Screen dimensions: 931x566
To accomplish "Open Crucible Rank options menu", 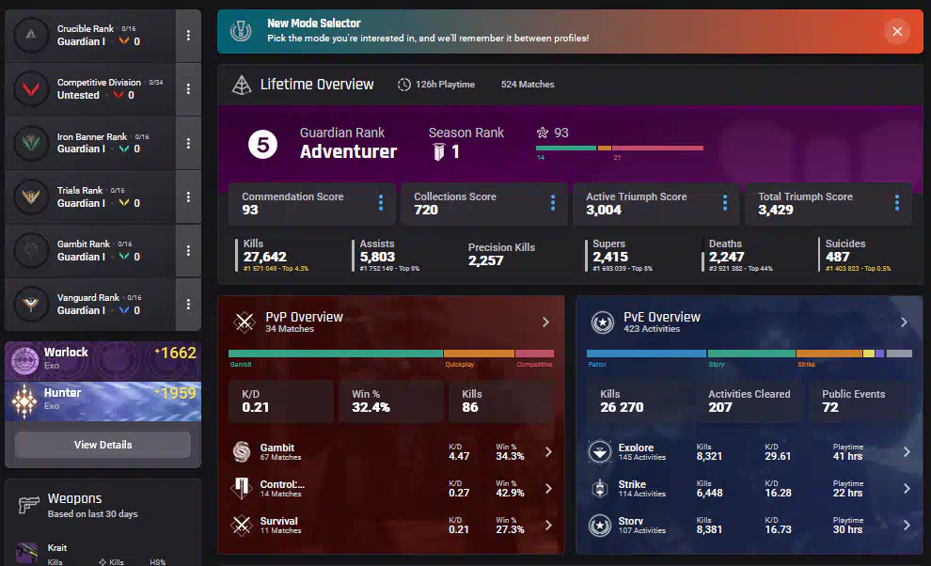I will coord(188,35).
